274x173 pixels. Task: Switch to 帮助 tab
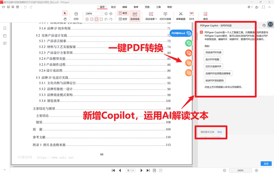[x=170, y=7]
